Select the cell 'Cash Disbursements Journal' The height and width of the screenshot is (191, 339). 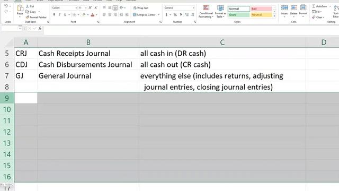88,65
